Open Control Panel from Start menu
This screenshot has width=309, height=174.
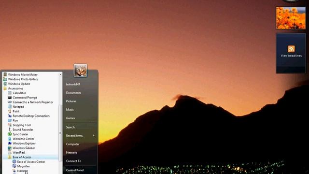click(x=75, y=170)
